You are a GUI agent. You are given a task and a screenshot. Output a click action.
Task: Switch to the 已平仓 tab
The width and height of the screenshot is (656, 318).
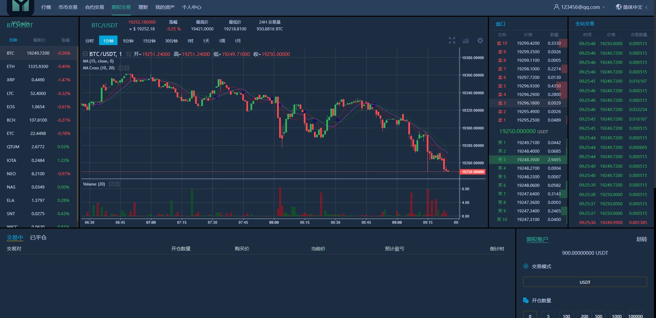(x=38, y=238)
